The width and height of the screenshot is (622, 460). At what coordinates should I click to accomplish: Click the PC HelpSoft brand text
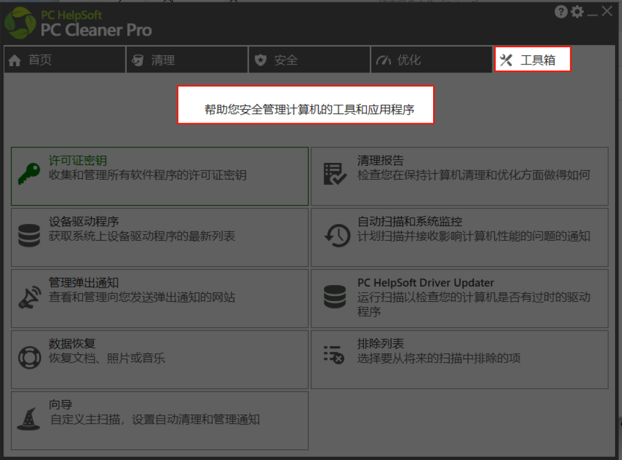pos(71,15)
